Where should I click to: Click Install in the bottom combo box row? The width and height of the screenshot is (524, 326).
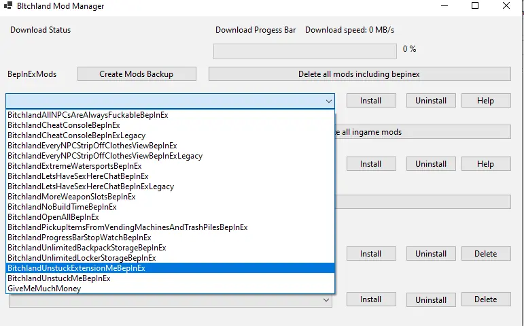pyautogui.click(x=371, y=299)
